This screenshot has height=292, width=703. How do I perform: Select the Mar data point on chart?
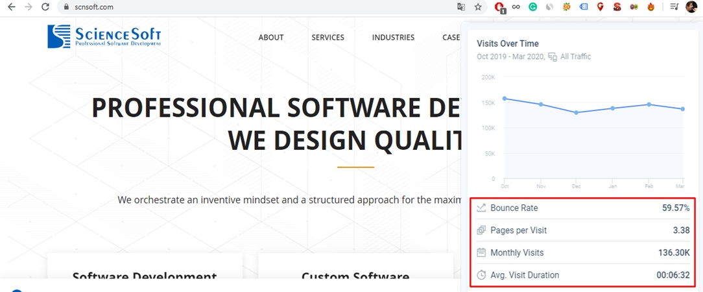(683, 109)
